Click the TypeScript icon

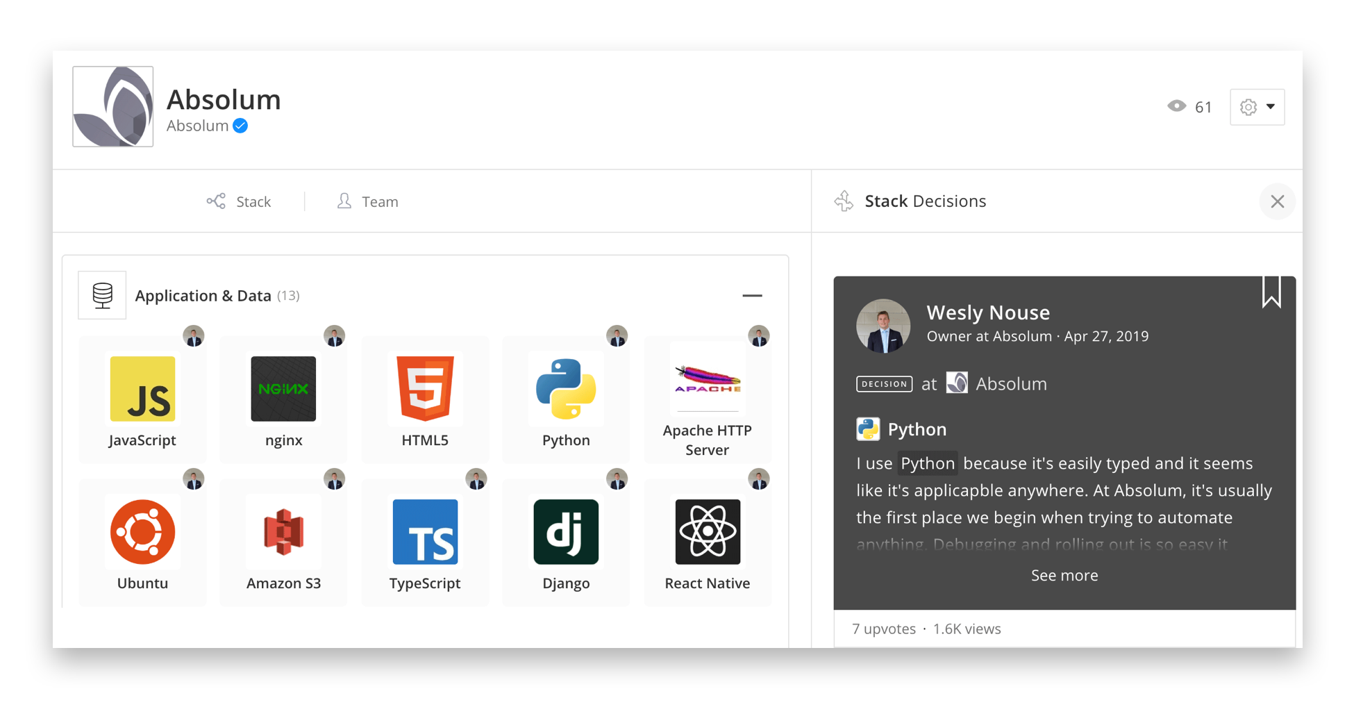click(x=425, y=532)
